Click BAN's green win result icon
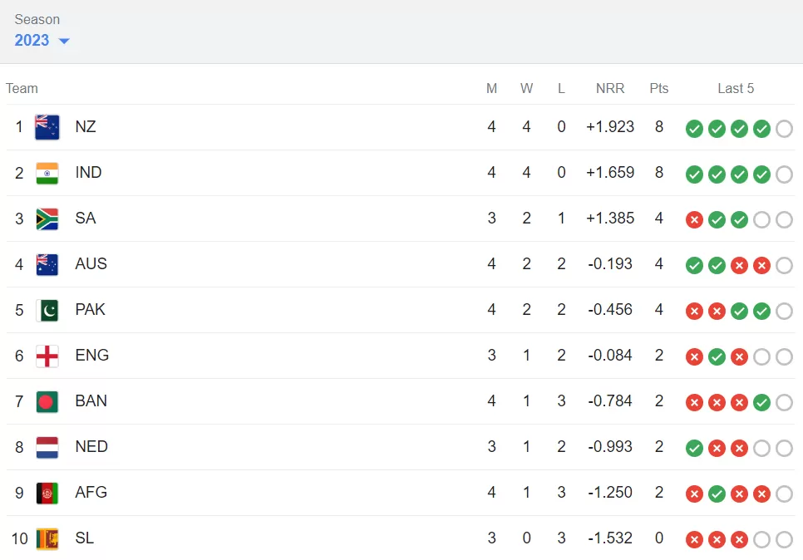The image size is (803, 560). pos(761,403)
